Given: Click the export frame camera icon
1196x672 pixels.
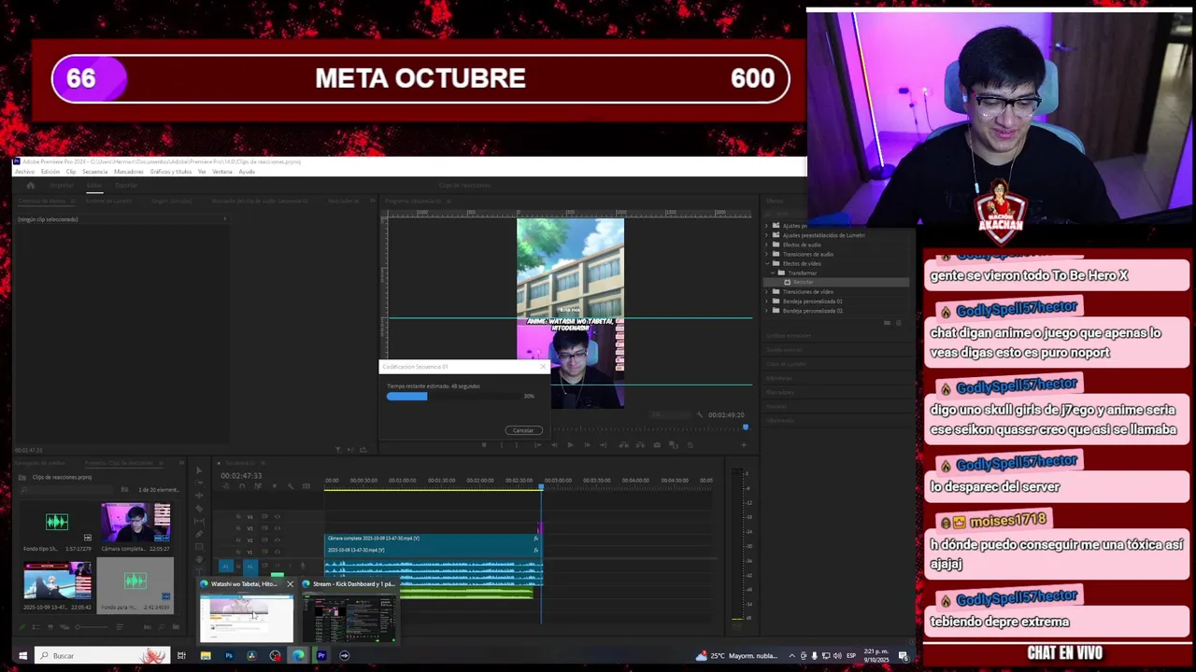Looking at the screenshot, I should [x=657, y=444].
